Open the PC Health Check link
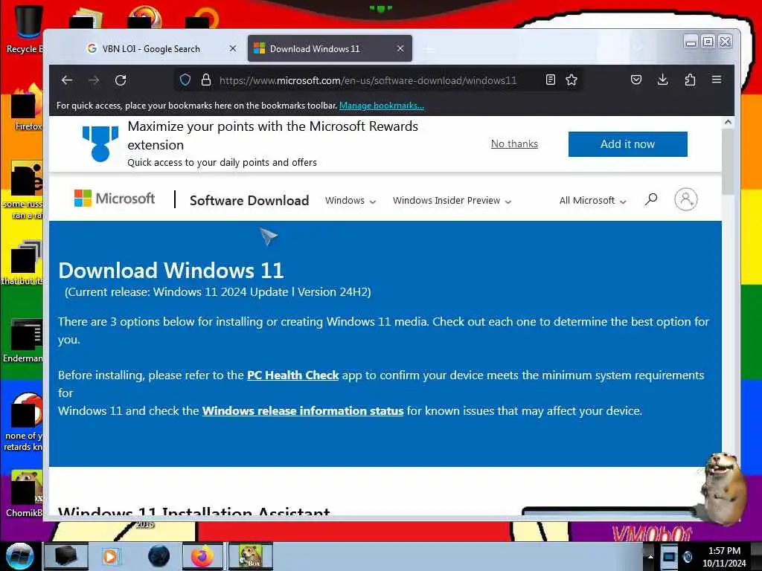The height and width of the screenshot is (571, 762). click(x=292, y=375)
